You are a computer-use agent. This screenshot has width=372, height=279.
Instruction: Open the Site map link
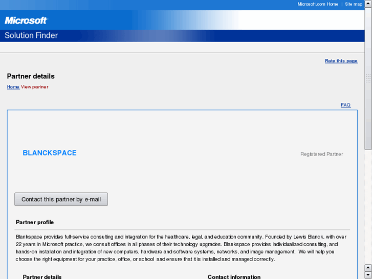click(354, 4)
